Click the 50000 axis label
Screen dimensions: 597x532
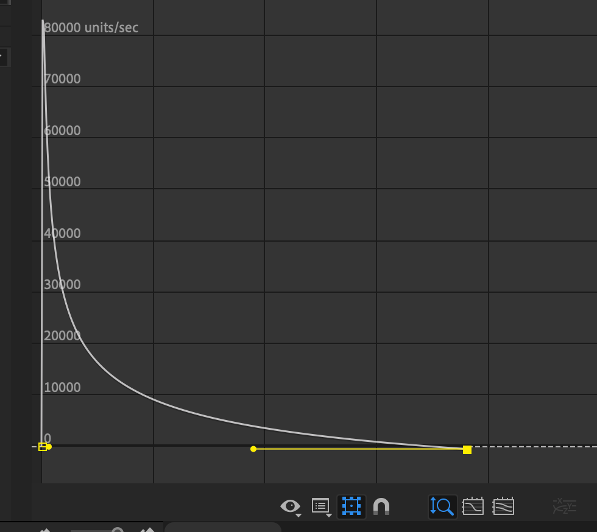[62, 181]
